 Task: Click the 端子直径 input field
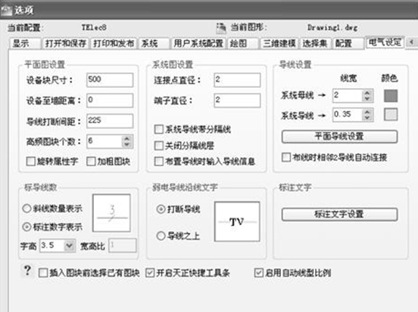tap(237, 100)
